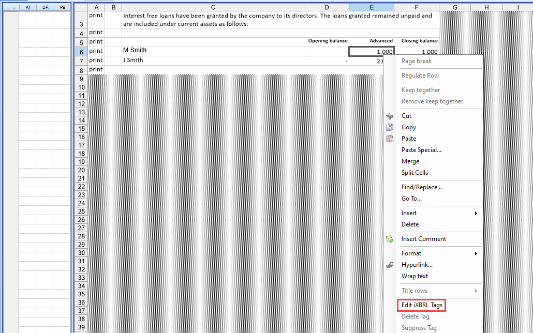Select Closing balance cell 1,000 for M Smith
Viewport: 533px width, 333px height.
click(x=417, y=51)
